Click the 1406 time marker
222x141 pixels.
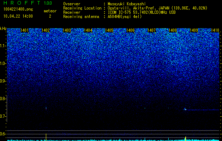point(130,30)
